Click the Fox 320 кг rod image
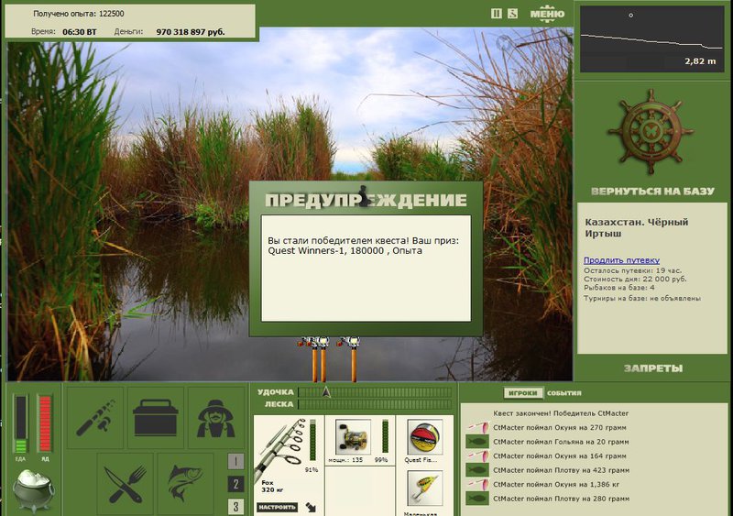733x516 pixels. (281, 448)
